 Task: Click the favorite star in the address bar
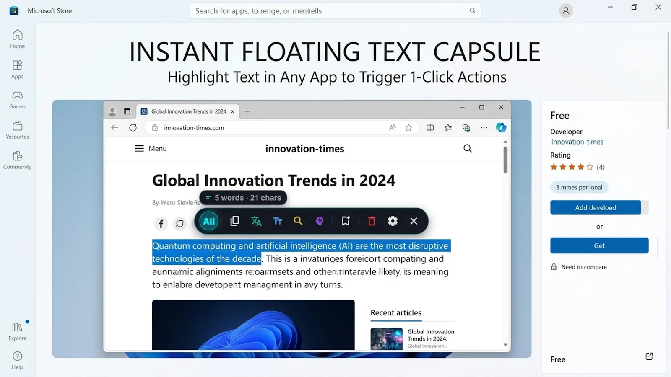(x=409, y=128)
